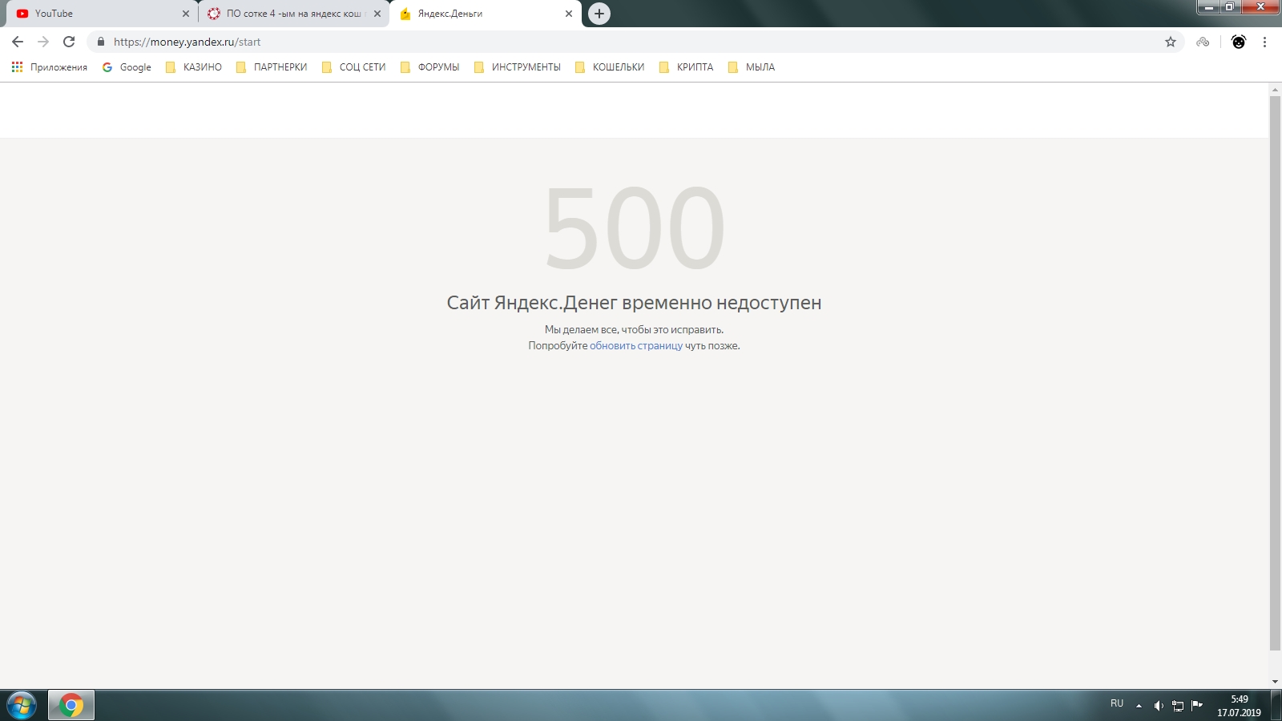1282x721 pixels.
Task: Open Chrome's three-dot menu
Action: (1264, 42)
